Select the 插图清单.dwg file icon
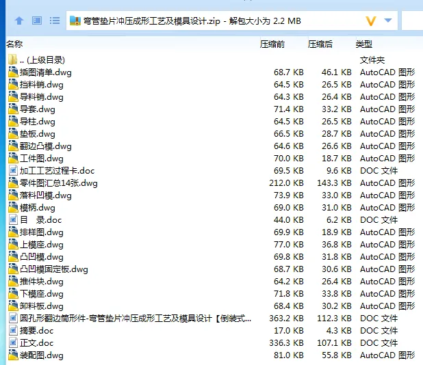The width and height of the screenshot is (423, 365). (13, 72)
